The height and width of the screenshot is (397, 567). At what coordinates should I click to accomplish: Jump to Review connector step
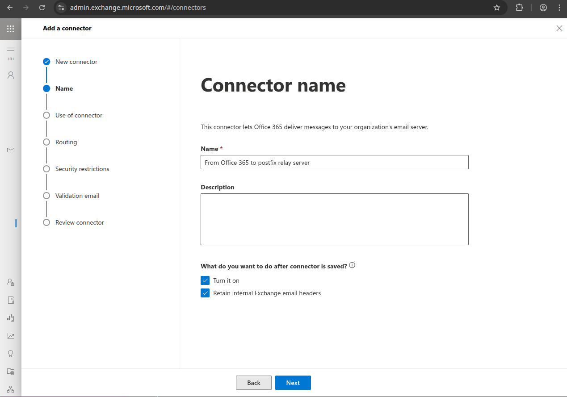pos(73,222)
